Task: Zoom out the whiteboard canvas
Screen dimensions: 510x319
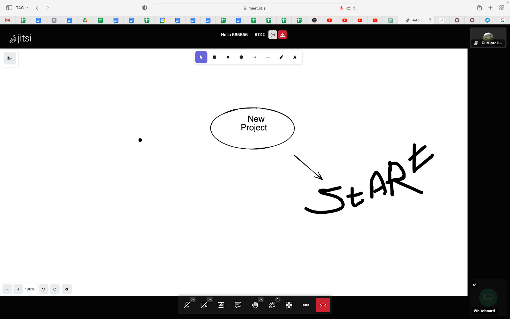Action: (7, 289)
